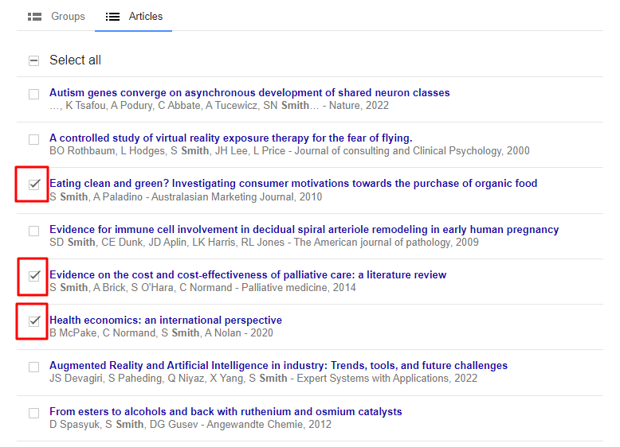The width and height of the screenshot is (620, 447).
Task: Tick the immune cell involvement article checkbox
Action: 33,231
